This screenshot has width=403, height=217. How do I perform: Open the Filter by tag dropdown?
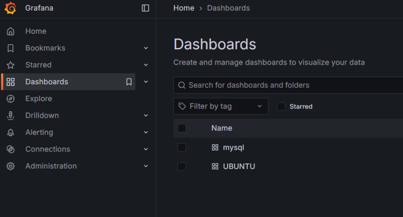(221, 106)
